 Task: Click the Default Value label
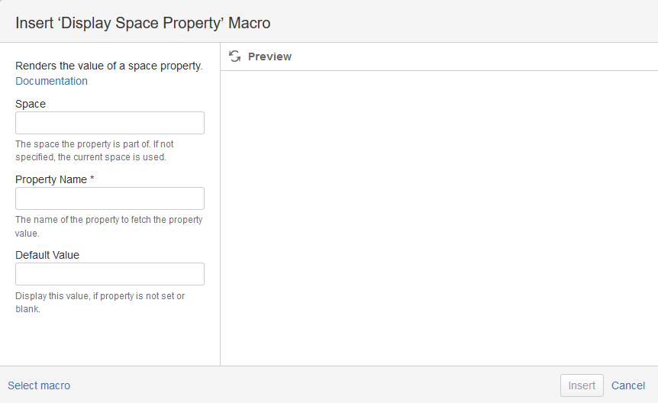pyautogui.click(x=47, y=255)
